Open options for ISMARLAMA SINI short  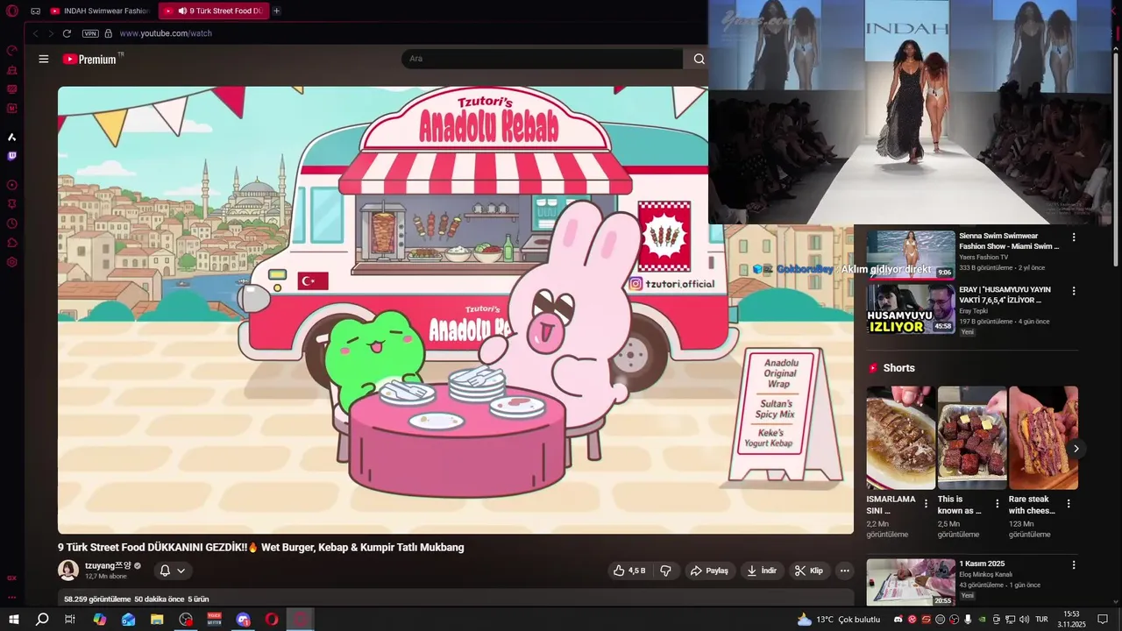point(926,504)
